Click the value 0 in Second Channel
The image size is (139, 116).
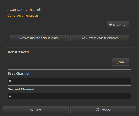tap(10, 97)
